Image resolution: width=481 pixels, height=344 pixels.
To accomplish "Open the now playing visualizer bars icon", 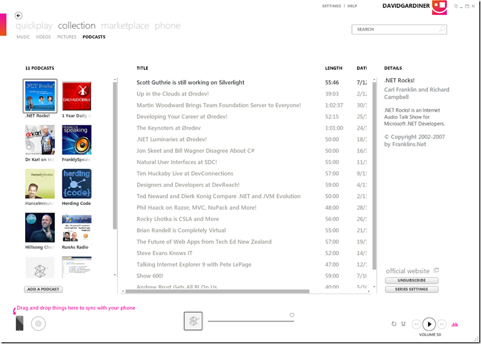I will pos(455,324).
